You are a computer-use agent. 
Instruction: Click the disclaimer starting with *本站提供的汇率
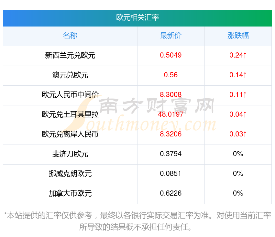[x=137, y=221]
